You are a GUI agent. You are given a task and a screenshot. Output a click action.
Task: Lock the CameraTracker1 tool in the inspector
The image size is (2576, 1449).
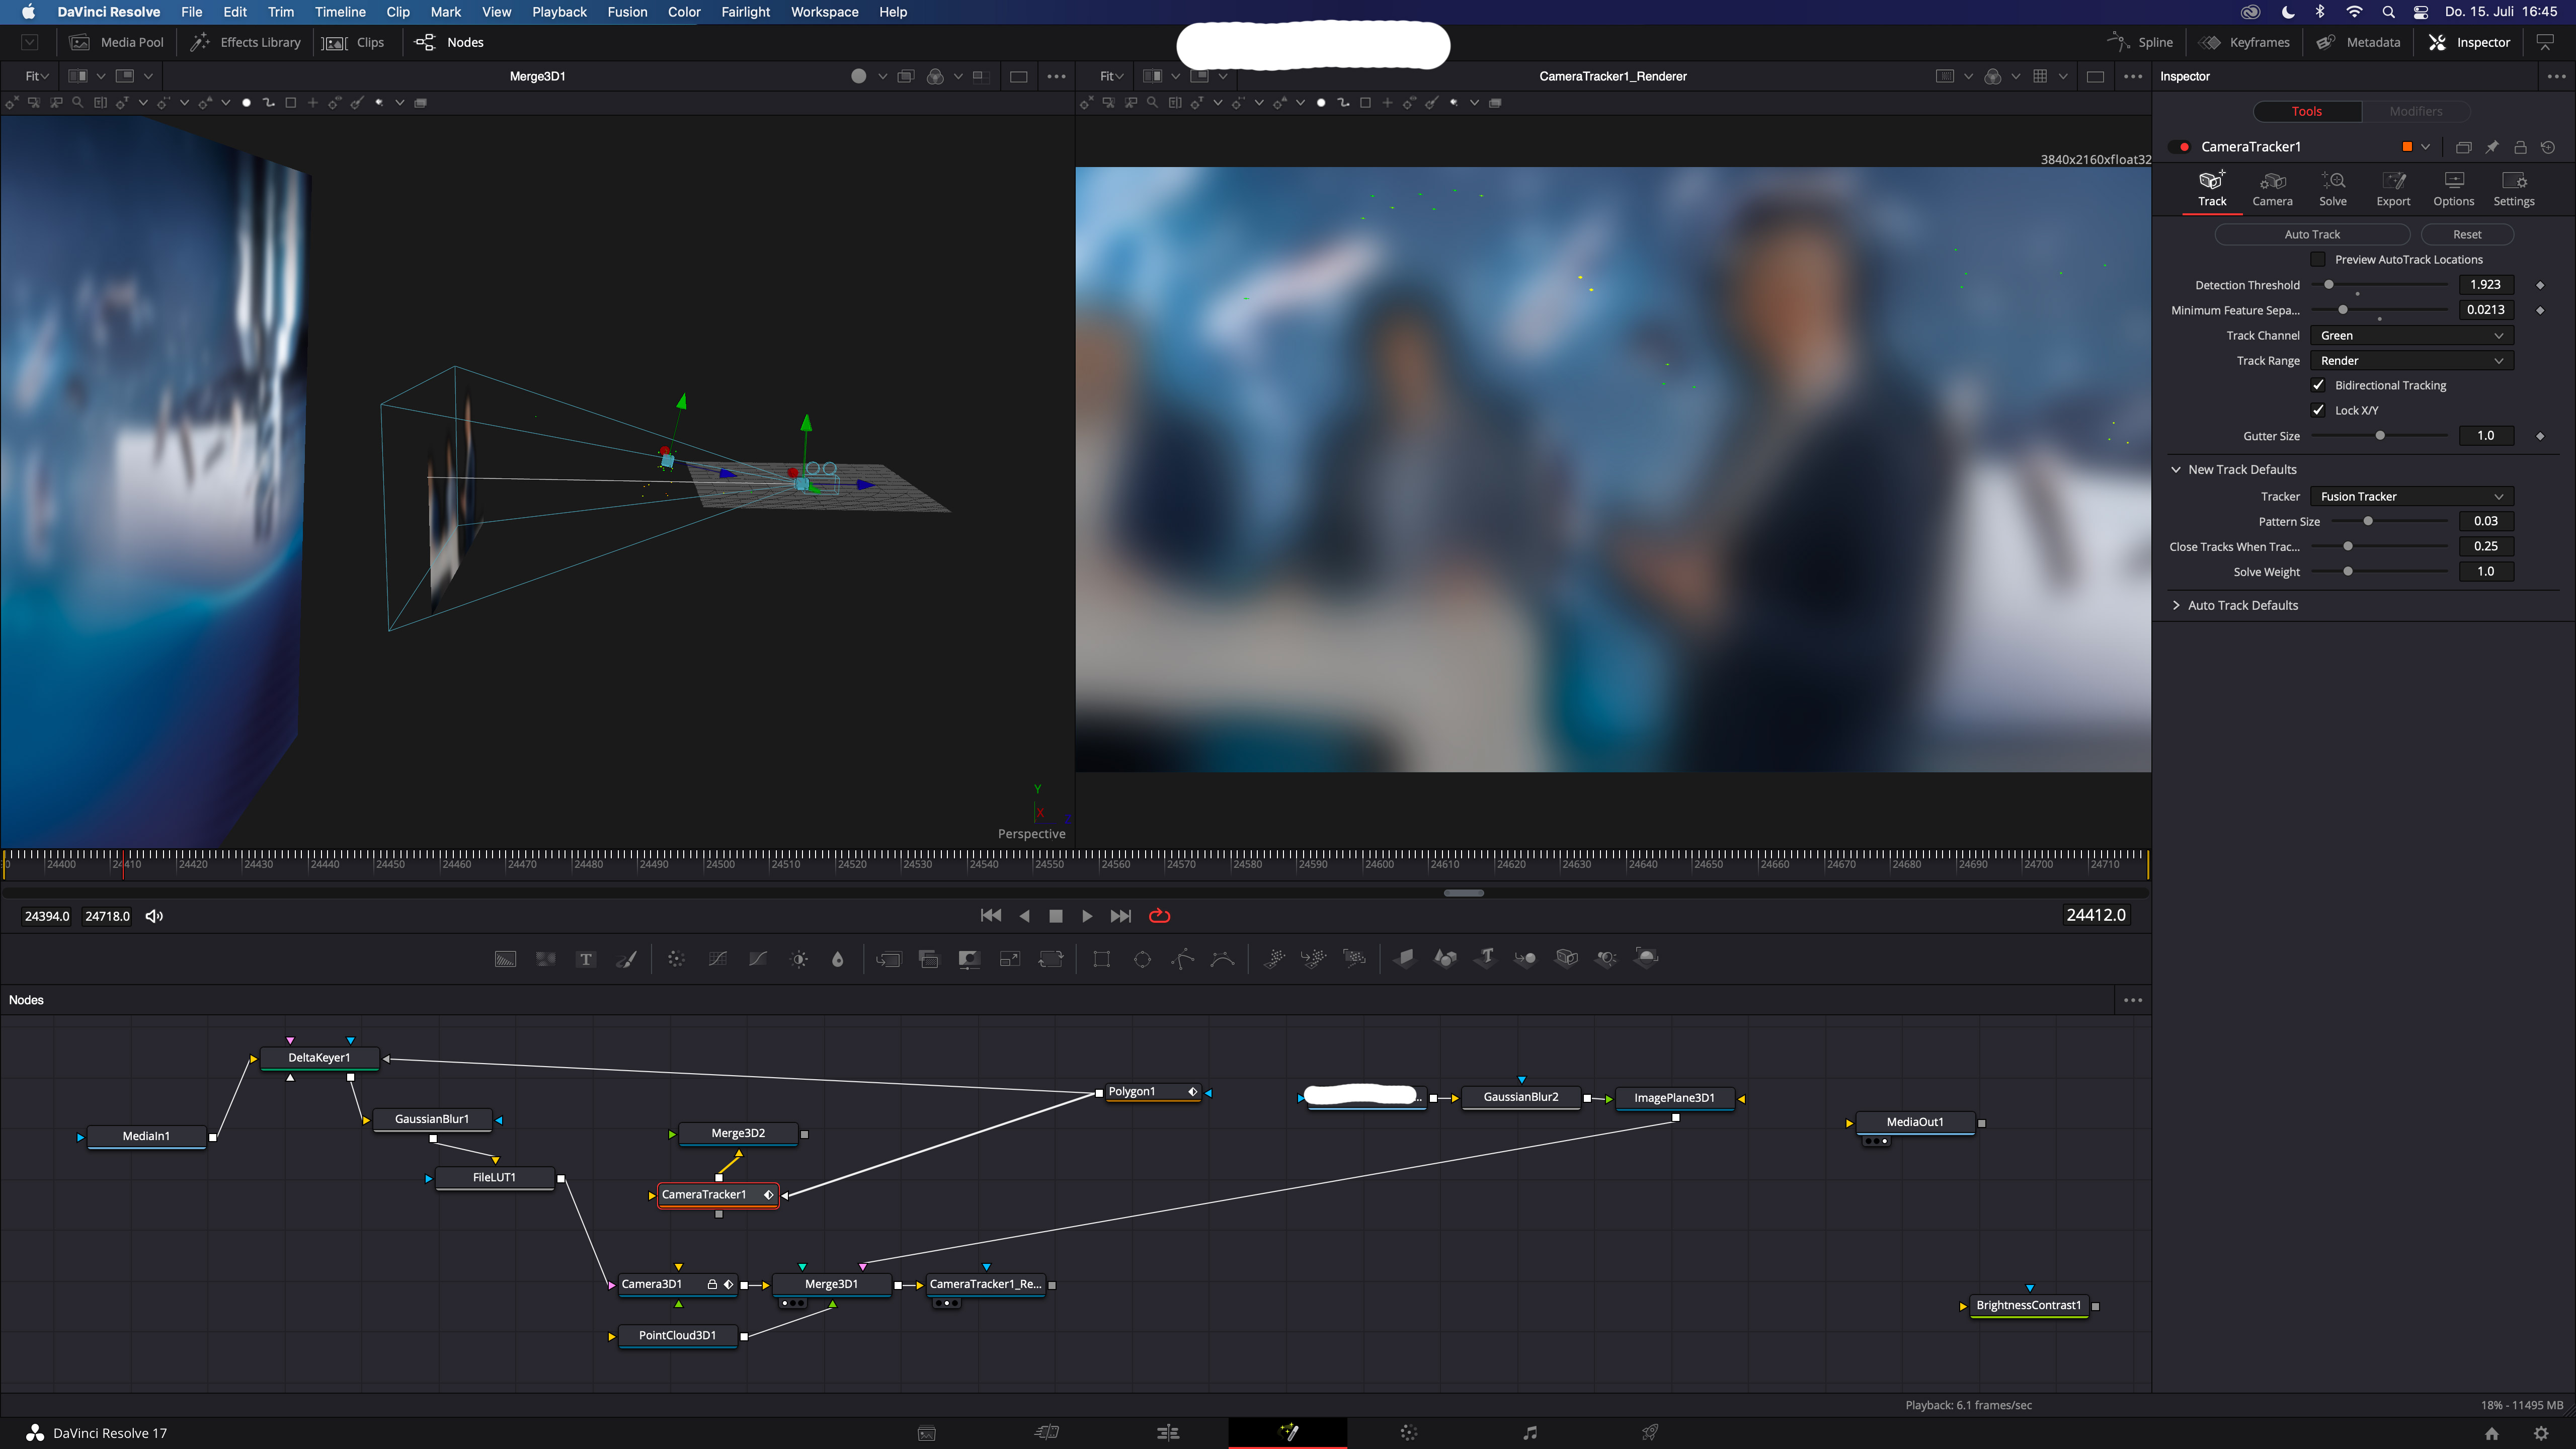click(x=2520, y=147)
